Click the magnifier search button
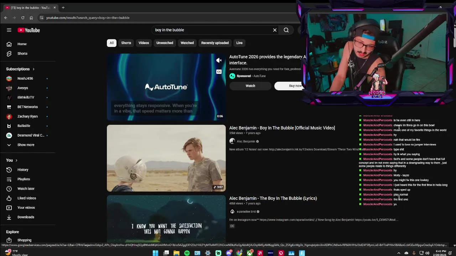The width and height of the screenshot is (456, 256). pos(286,30)
